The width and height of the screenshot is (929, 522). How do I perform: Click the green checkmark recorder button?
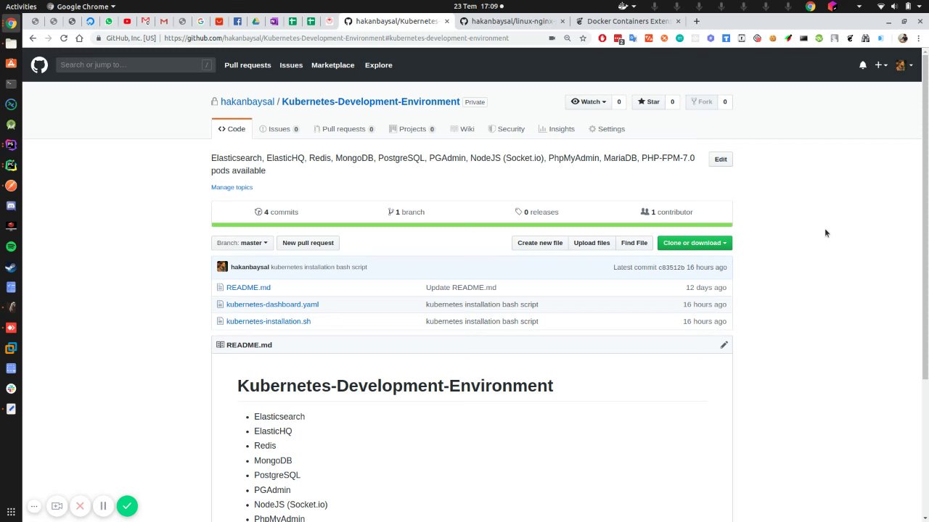click(127, 506)
